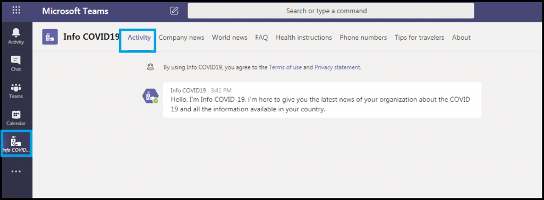
Task: Open Chat in the left sidebar
Action: [16, 64]
